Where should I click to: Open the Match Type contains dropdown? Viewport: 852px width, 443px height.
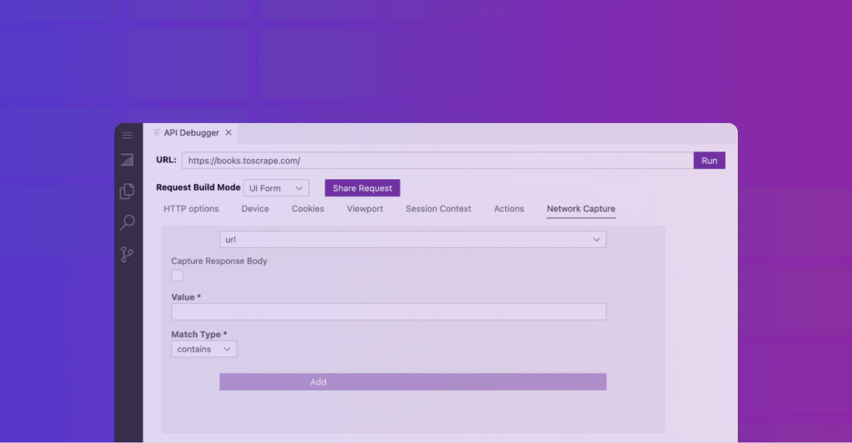(x=204, y=349)
